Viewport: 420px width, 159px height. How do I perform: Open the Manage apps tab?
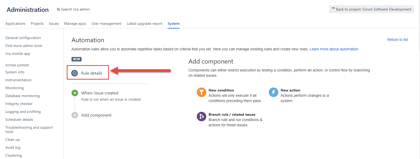tap(75, 23)
